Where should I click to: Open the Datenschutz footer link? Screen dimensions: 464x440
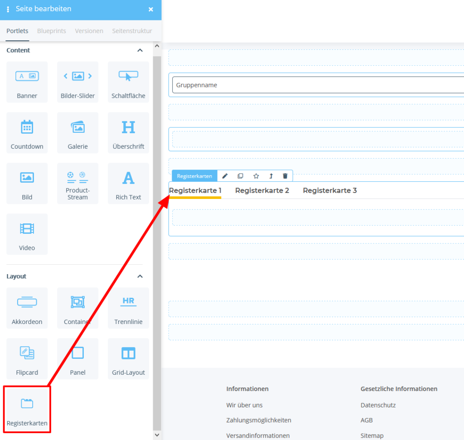(x=378, y=405)
